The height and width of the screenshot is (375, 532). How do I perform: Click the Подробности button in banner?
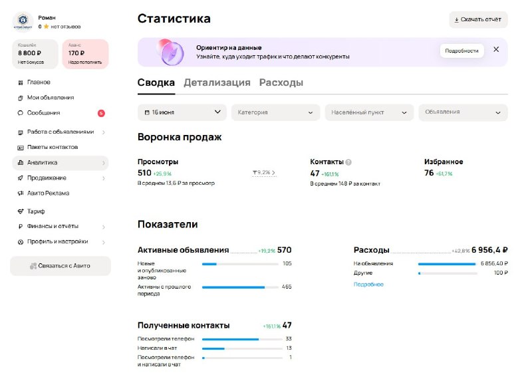[462, 51]
